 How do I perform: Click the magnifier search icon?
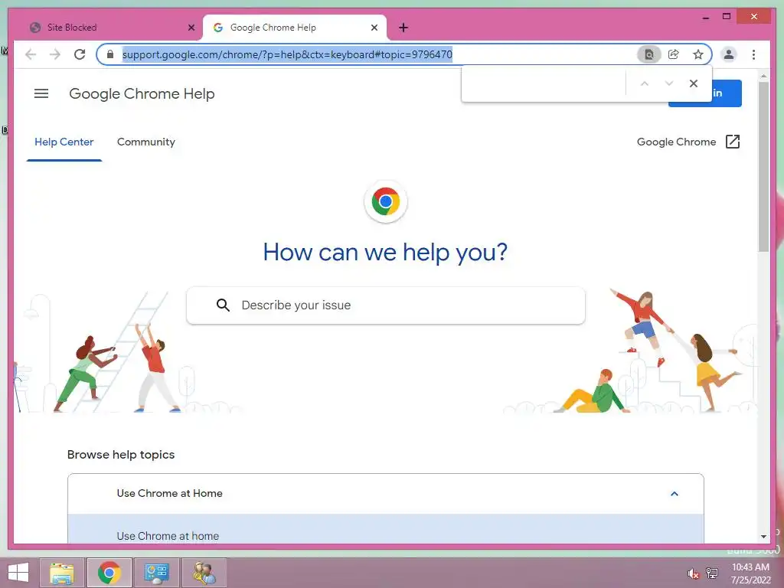pos(223,305)
